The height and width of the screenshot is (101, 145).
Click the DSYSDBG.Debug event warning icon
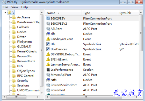click(48, 54)
